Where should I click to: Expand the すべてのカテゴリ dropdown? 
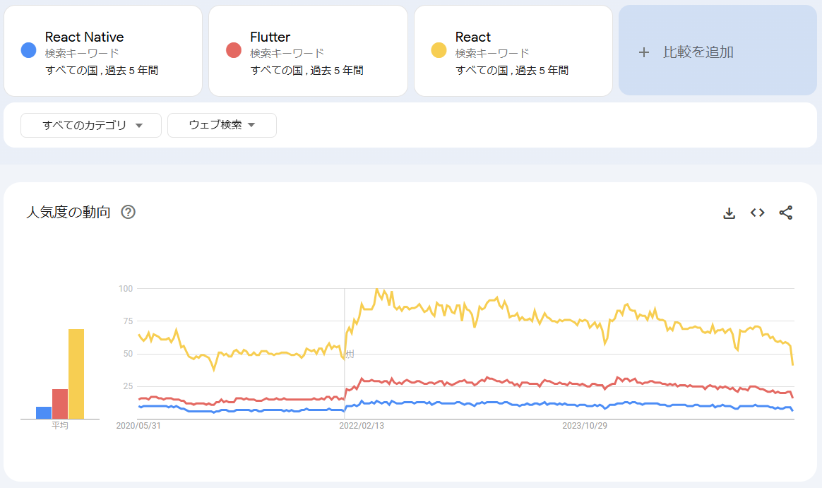coord(90,125)
